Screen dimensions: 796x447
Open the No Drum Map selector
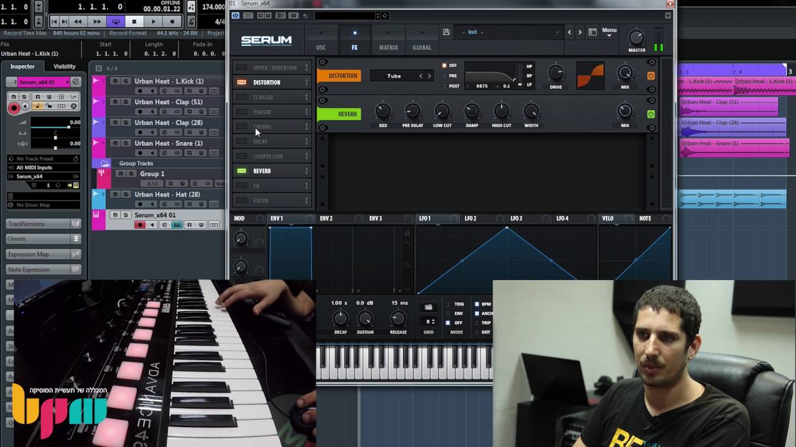pos(44,205)
